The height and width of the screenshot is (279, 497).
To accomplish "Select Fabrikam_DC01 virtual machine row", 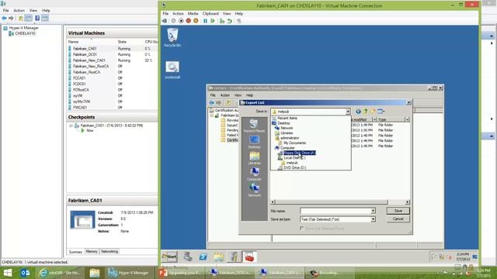I will click(x=112, y=54).
